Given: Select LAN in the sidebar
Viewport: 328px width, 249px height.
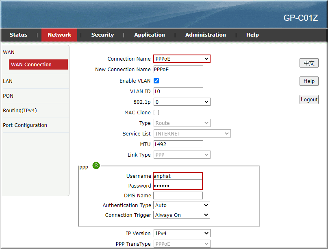Looking at the screenshot, I should point(7,81).
